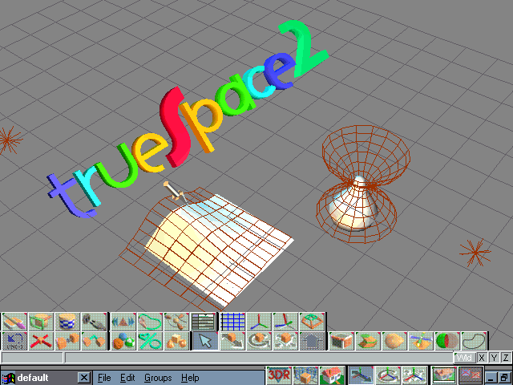513x385 pixels.
Task: Select the red X Erase tool
Action: point(41,342)
